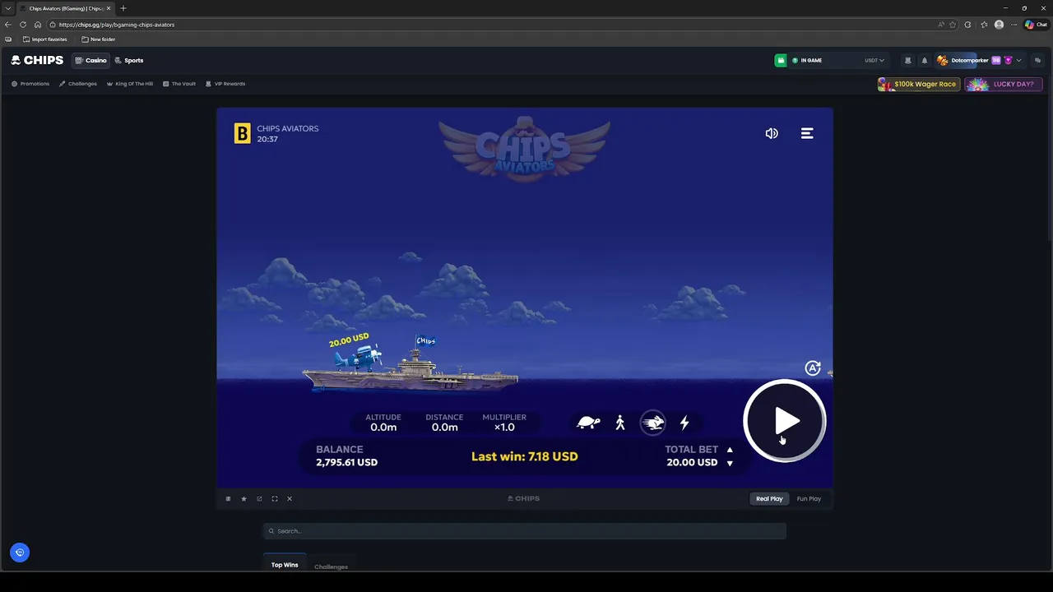Screen dimensions: 1053x592
Task: Open the New folder bookmark folder
Action: coord(98,39)
